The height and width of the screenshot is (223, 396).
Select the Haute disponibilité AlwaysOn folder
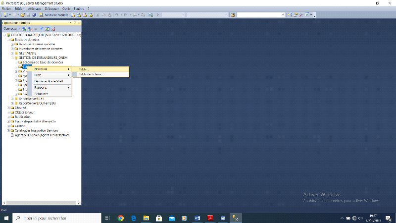click(35, 121)
